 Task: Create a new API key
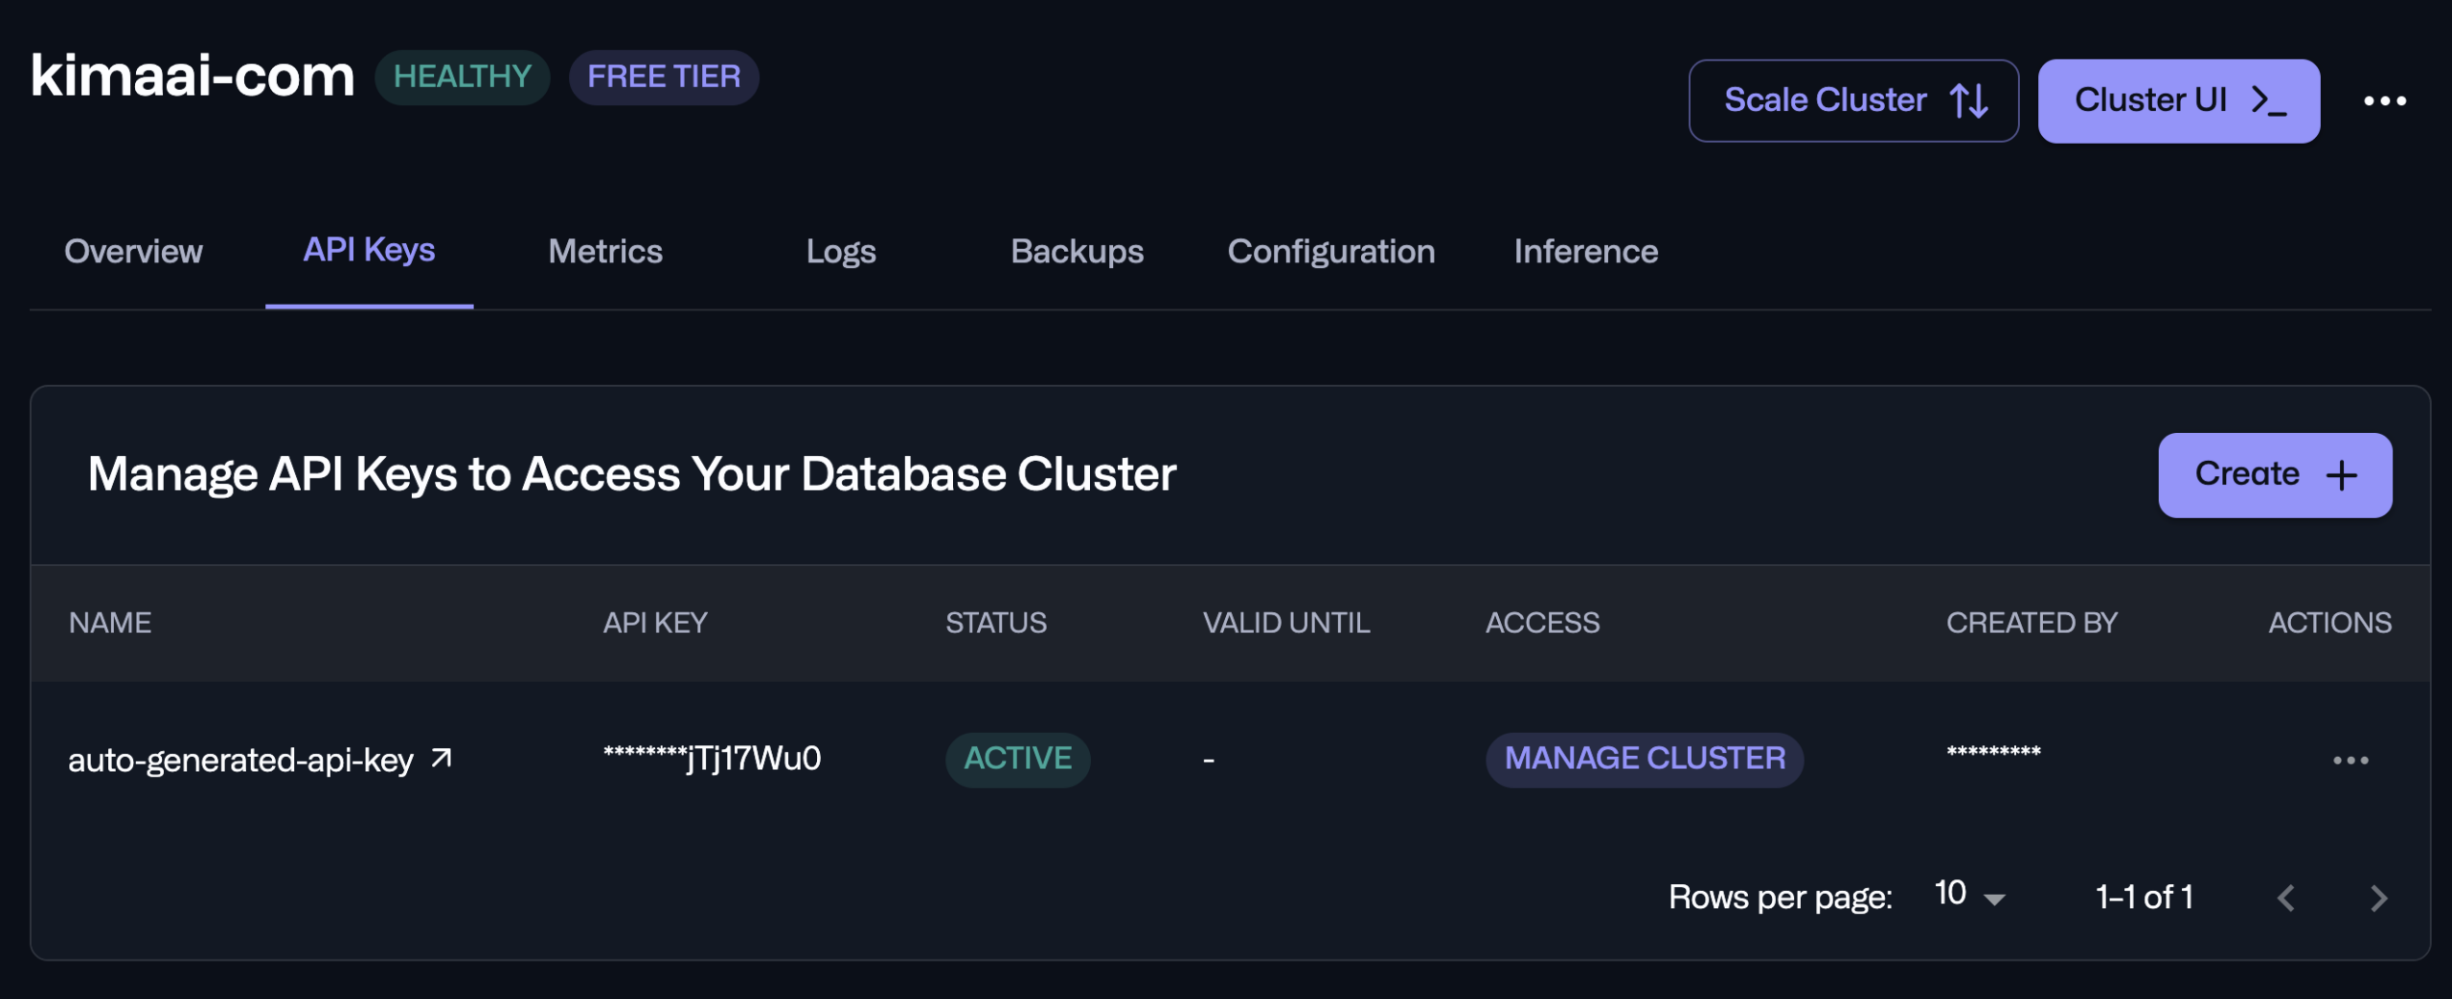[x=2274, y=475]
